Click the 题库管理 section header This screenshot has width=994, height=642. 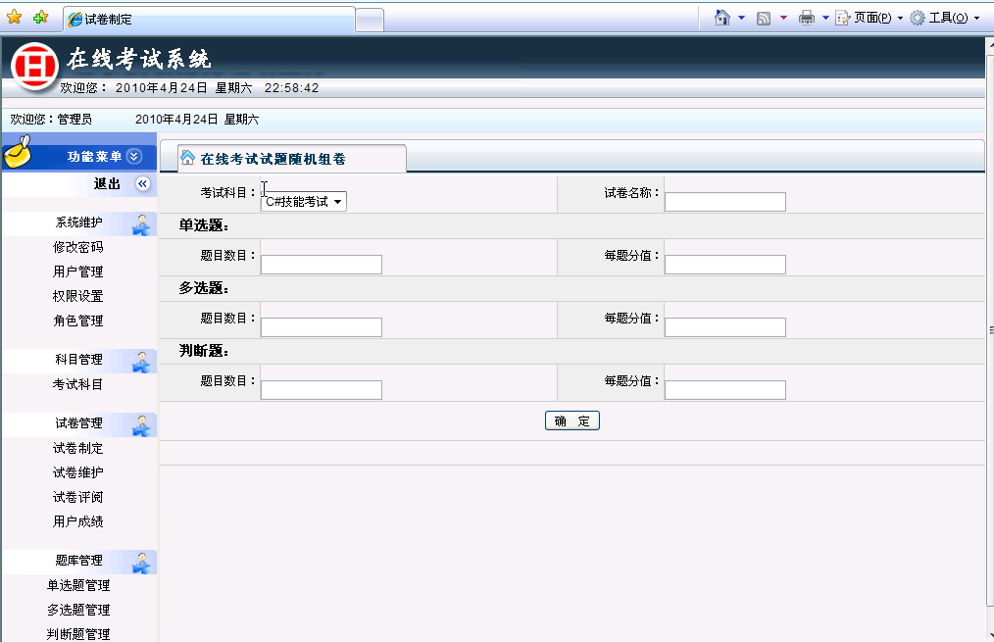(78, 561)
